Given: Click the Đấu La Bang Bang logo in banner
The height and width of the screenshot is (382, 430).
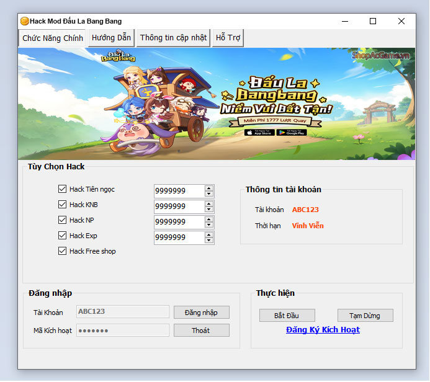Looking at the screenshot, I should point(118,56).
